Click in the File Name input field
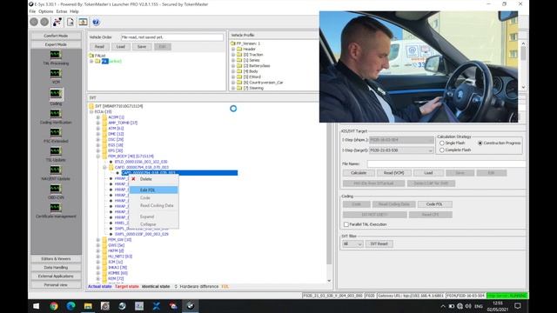 [446, 164]
